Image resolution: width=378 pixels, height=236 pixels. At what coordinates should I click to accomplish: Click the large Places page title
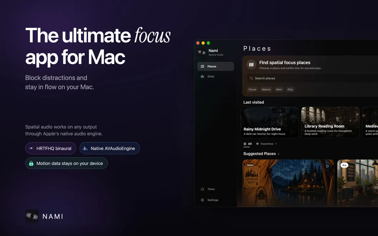pos(257,49)
